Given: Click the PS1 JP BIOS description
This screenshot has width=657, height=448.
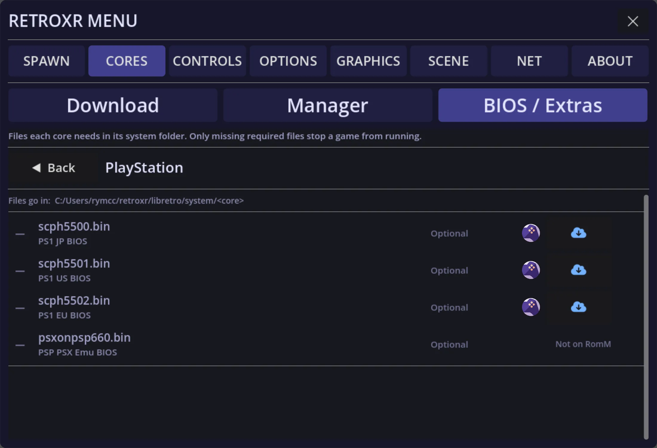Looking at the screenshot, I should 63,241.
